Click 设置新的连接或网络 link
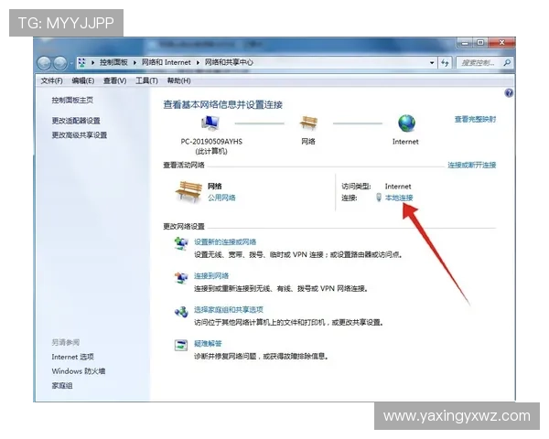 pyautogui.click(x=225, y=241)
